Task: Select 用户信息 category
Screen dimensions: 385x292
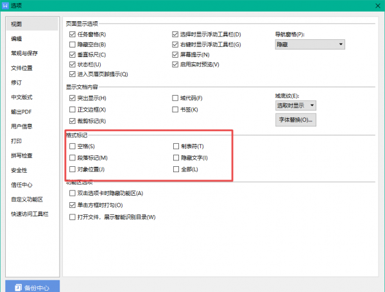Action: tap(22, 126)
